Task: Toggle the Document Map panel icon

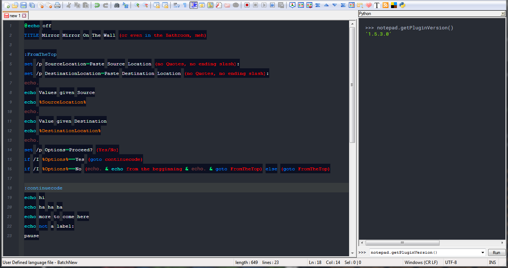Action: (210, 5)
